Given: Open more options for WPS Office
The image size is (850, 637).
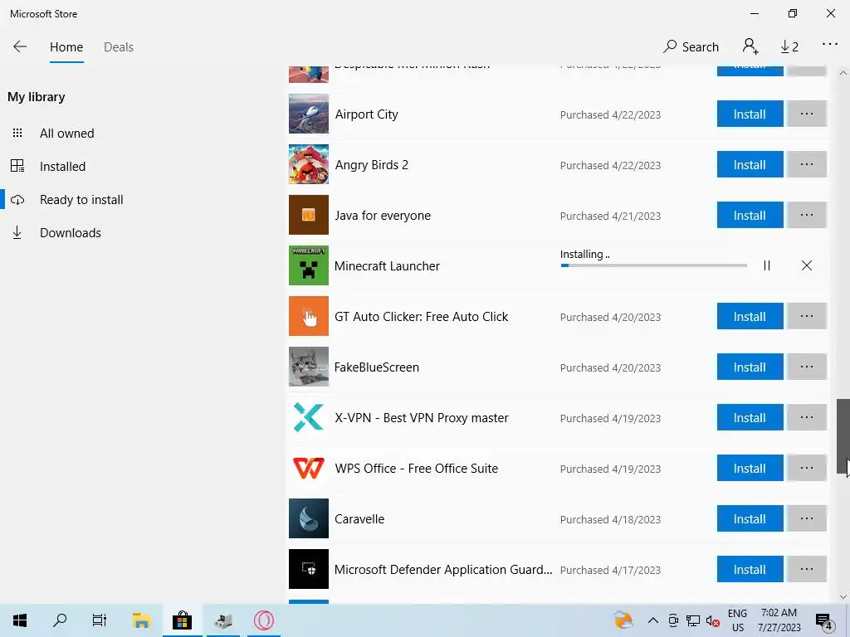Looking at the screenshot, I should (x=807, y=468).
